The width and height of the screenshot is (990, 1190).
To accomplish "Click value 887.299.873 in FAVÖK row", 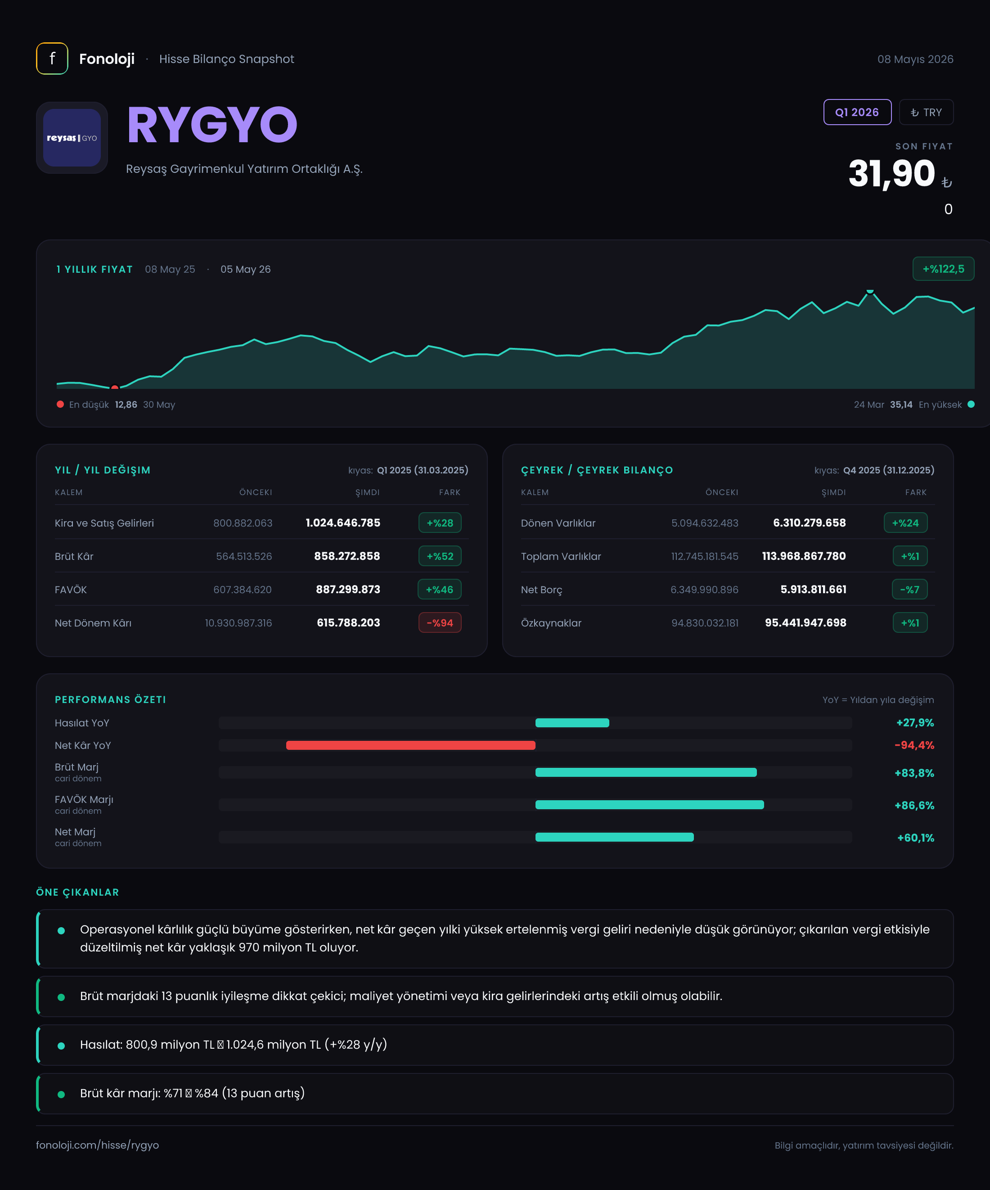I will click(x=348, y=589).
